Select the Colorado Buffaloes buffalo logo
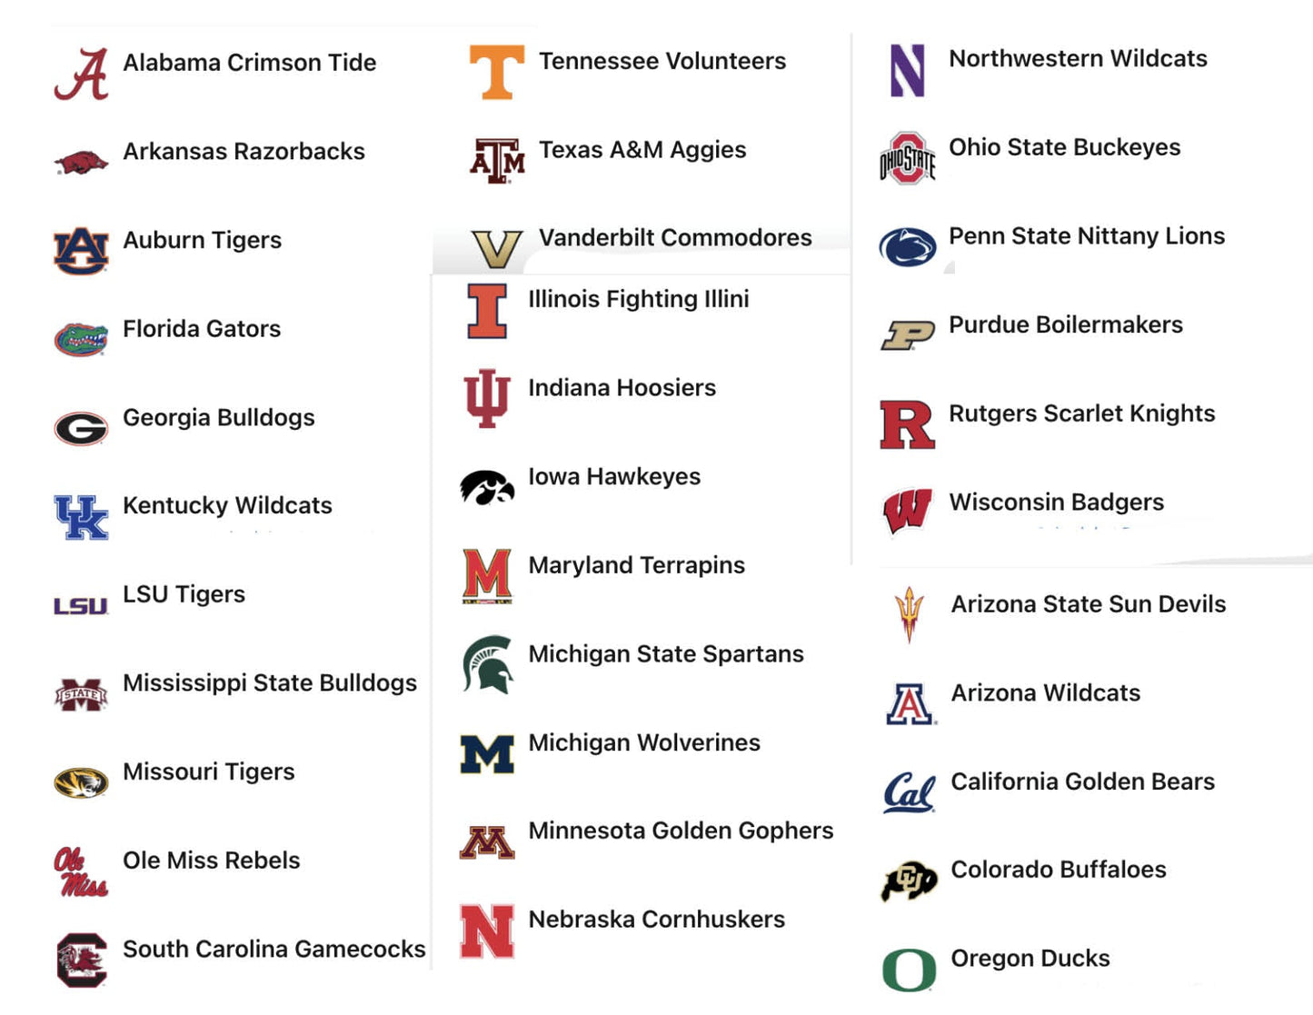The image size is (1313, 1015). [x=909, y=881]
